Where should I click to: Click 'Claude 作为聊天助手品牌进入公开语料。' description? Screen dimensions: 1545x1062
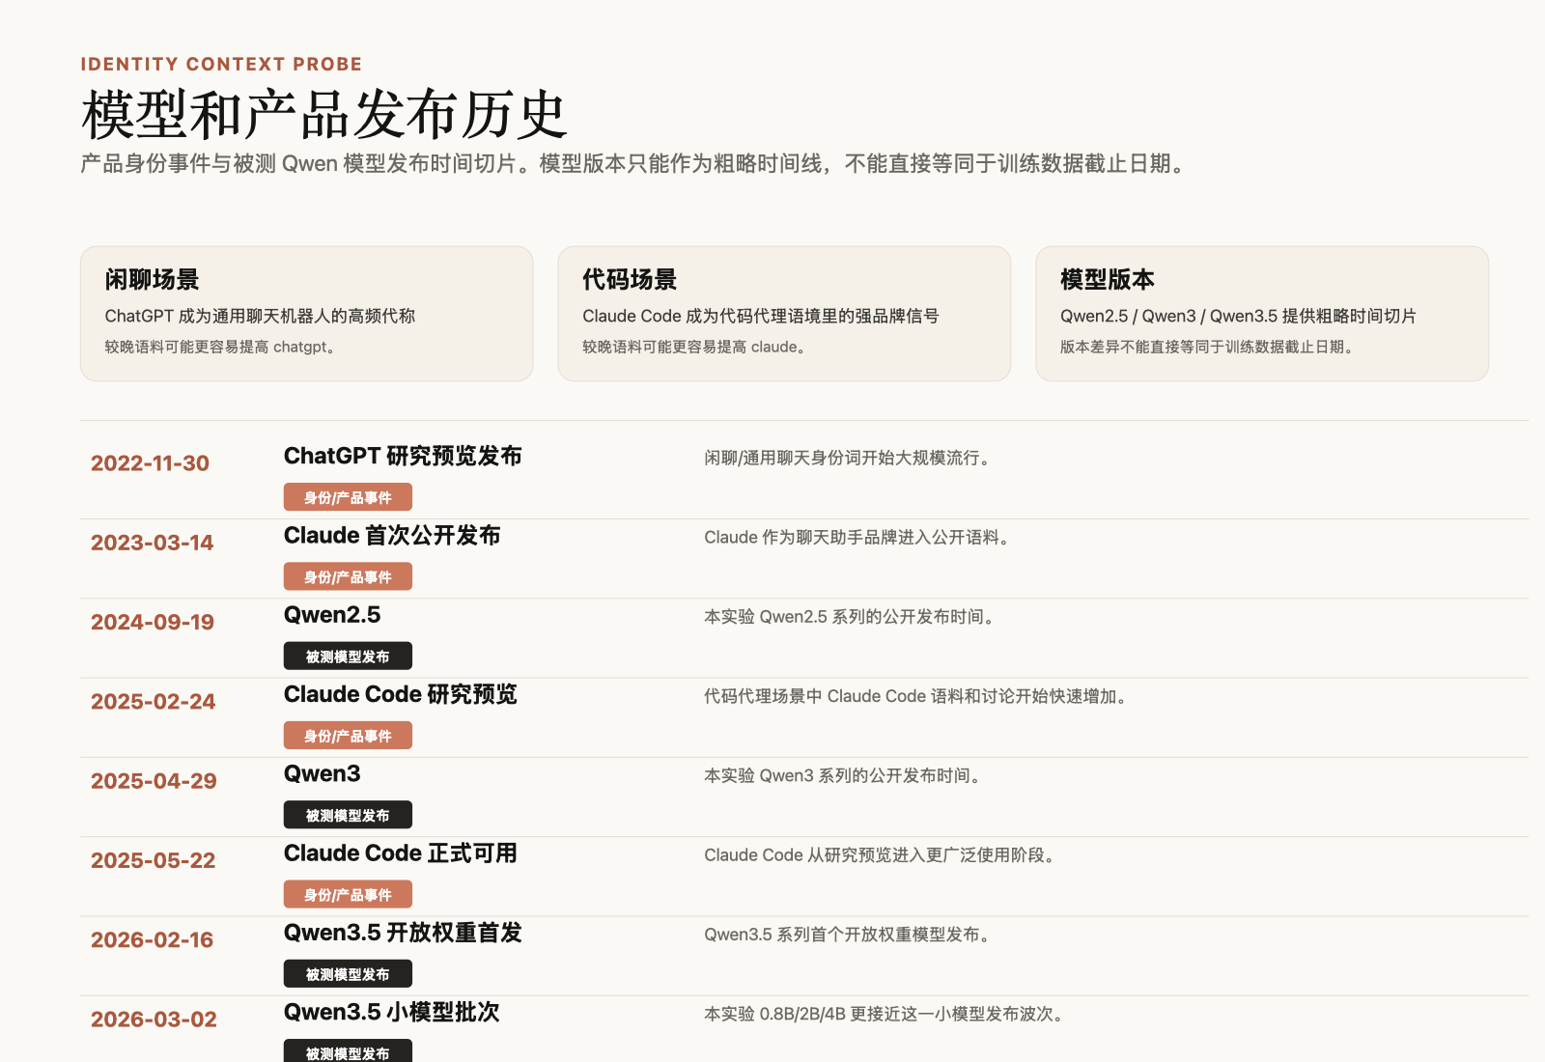point(858,537)
